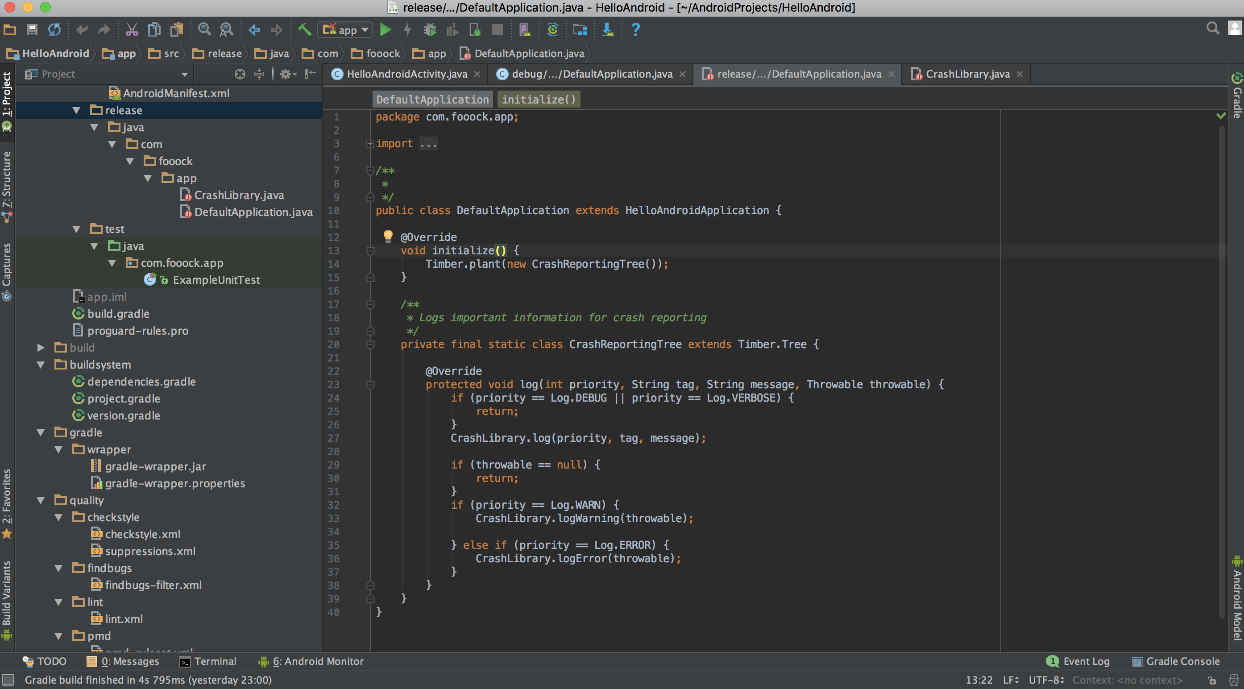Collapse the release folder in project tree
The width and height of the screenshot is (1244, 689).
click(x=76, y=111)
